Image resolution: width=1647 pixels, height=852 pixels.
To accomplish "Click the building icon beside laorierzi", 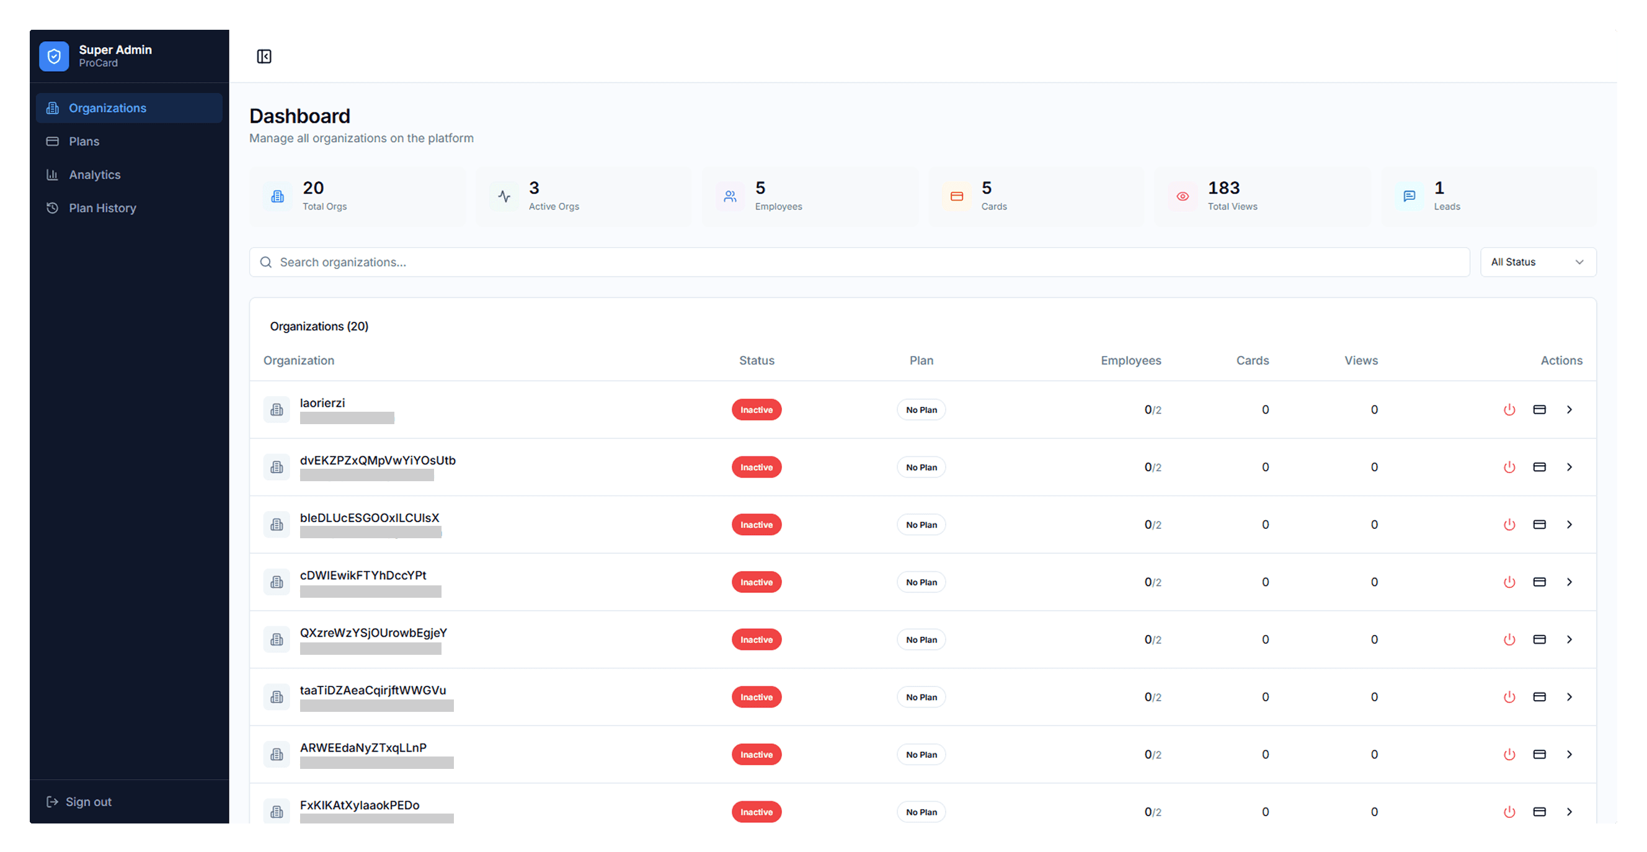I will 277,410.
